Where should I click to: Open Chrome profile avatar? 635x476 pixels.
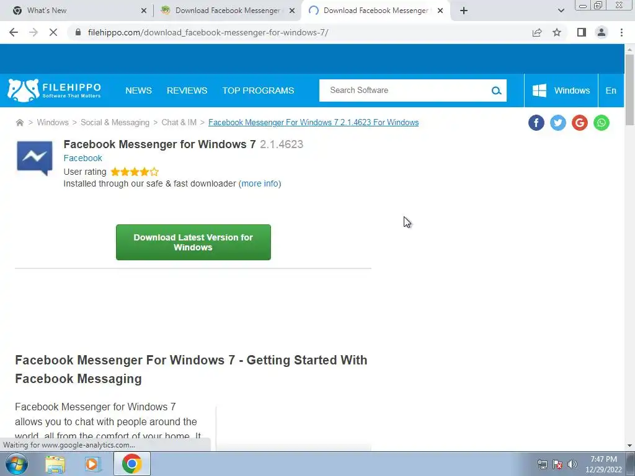(602, 32)
